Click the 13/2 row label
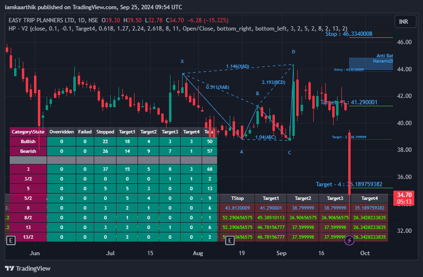Viewport: 423px width, 277px height. click(x=28, y=237)
